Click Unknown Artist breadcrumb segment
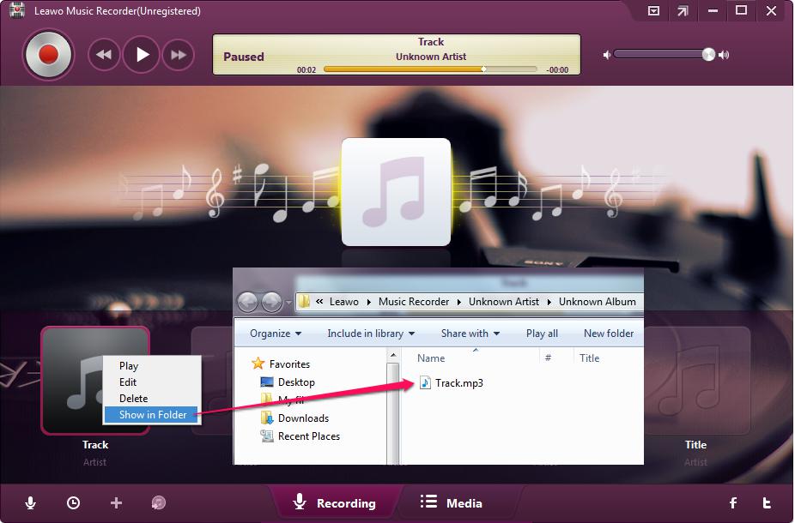This screenshot has width=795, height=523. click(x=503, y=302)
